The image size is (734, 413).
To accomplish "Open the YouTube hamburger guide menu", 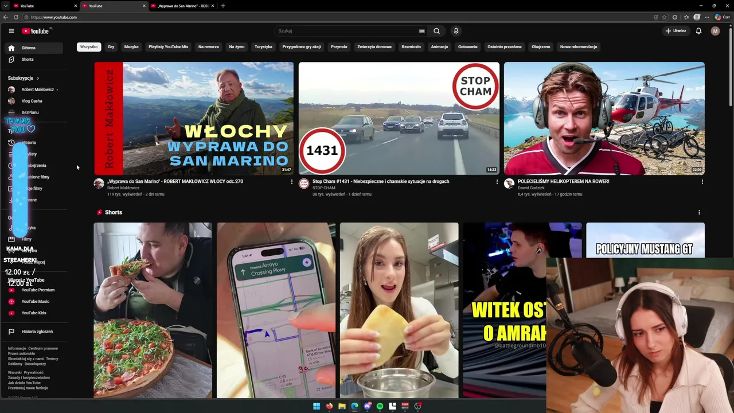I will click(11, 31).
